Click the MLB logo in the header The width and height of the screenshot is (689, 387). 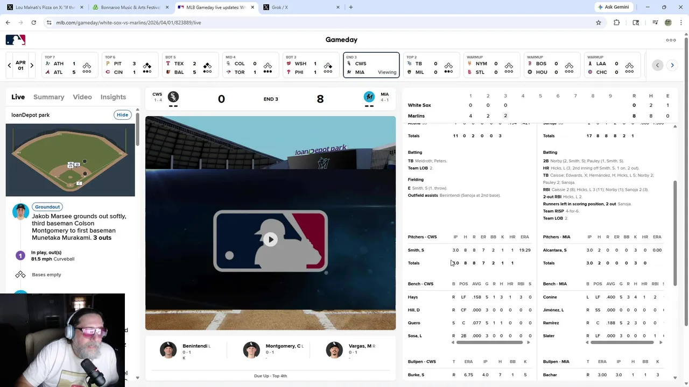tap(16, 40)
